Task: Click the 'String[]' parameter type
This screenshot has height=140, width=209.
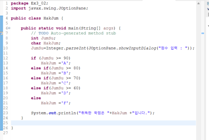Action: [91, 28]
